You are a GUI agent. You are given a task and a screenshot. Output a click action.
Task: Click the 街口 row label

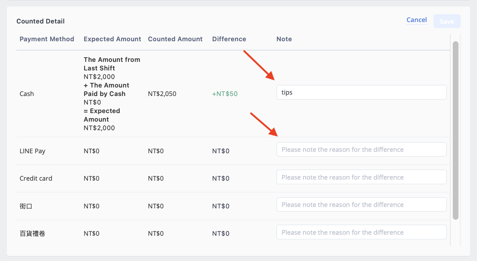(26, 206)
